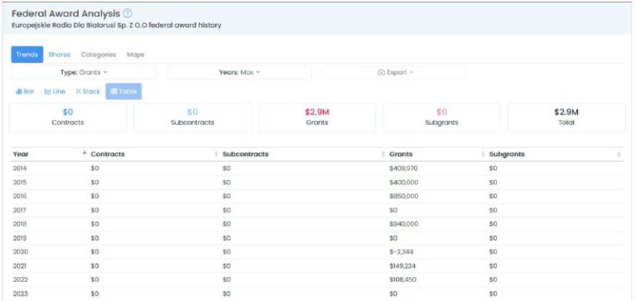Screen dimensions: 636x301
Task: Open the Categories tab
Action: click(99, 55)
